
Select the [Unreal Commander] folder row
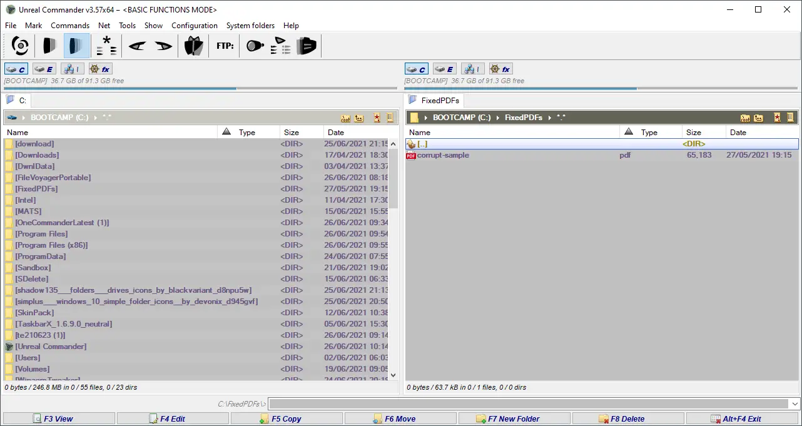point(196,347)
